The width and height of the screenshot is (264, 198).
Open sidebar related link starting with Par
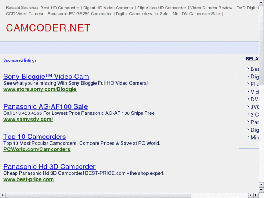[x=255, y=122]
